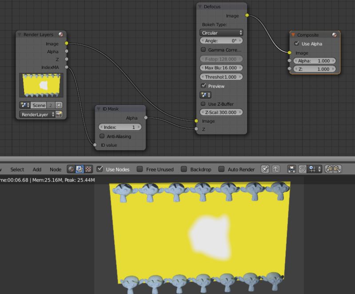The image size is (355, 294).
Task: Unlink the Scene with the X icon
Action: pos(59,105)
